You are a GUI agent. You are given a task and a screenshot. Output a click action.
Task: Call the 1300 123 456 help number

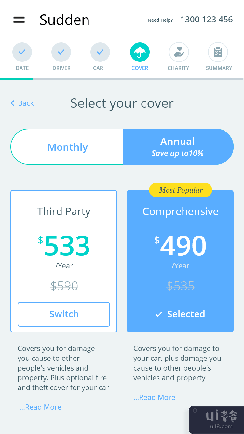pos(207,20)
